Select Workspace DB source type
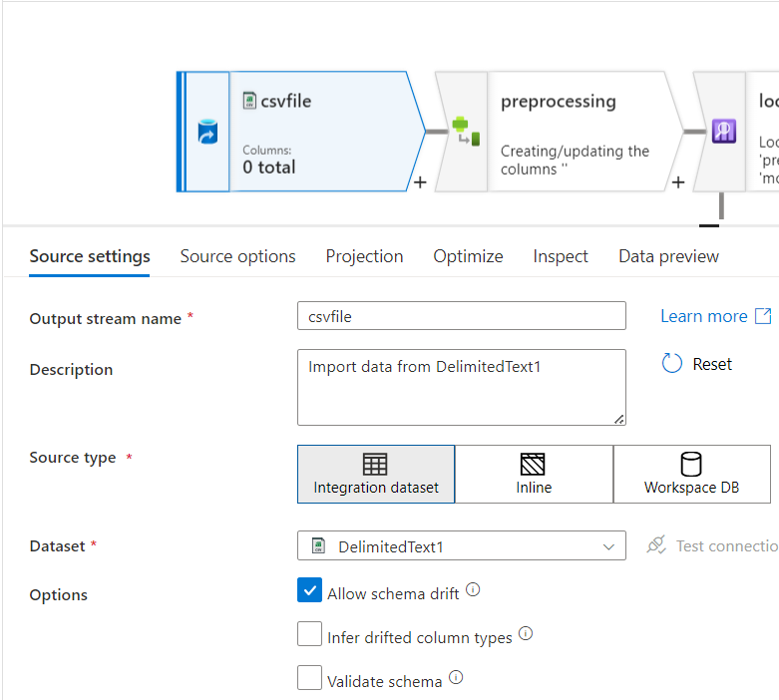 click(691, 474)
